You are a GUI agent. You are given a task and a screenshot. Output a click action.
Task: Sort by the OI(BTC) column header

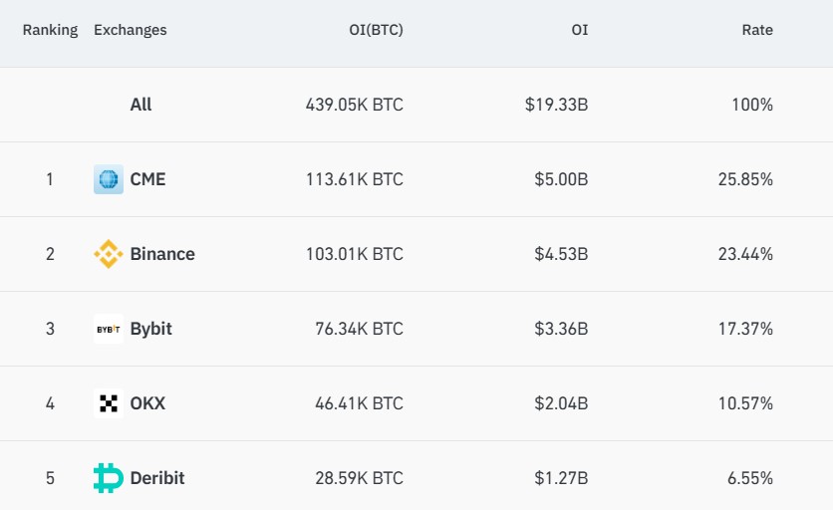tap(376, 30)
